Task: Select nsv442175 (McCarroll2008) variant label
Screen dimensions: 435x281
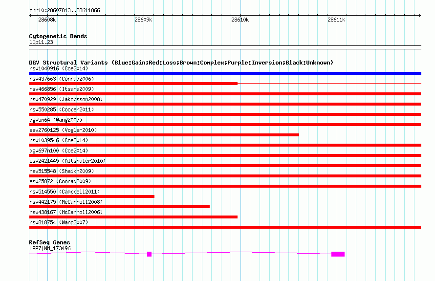Action: [x=66, y=202]
